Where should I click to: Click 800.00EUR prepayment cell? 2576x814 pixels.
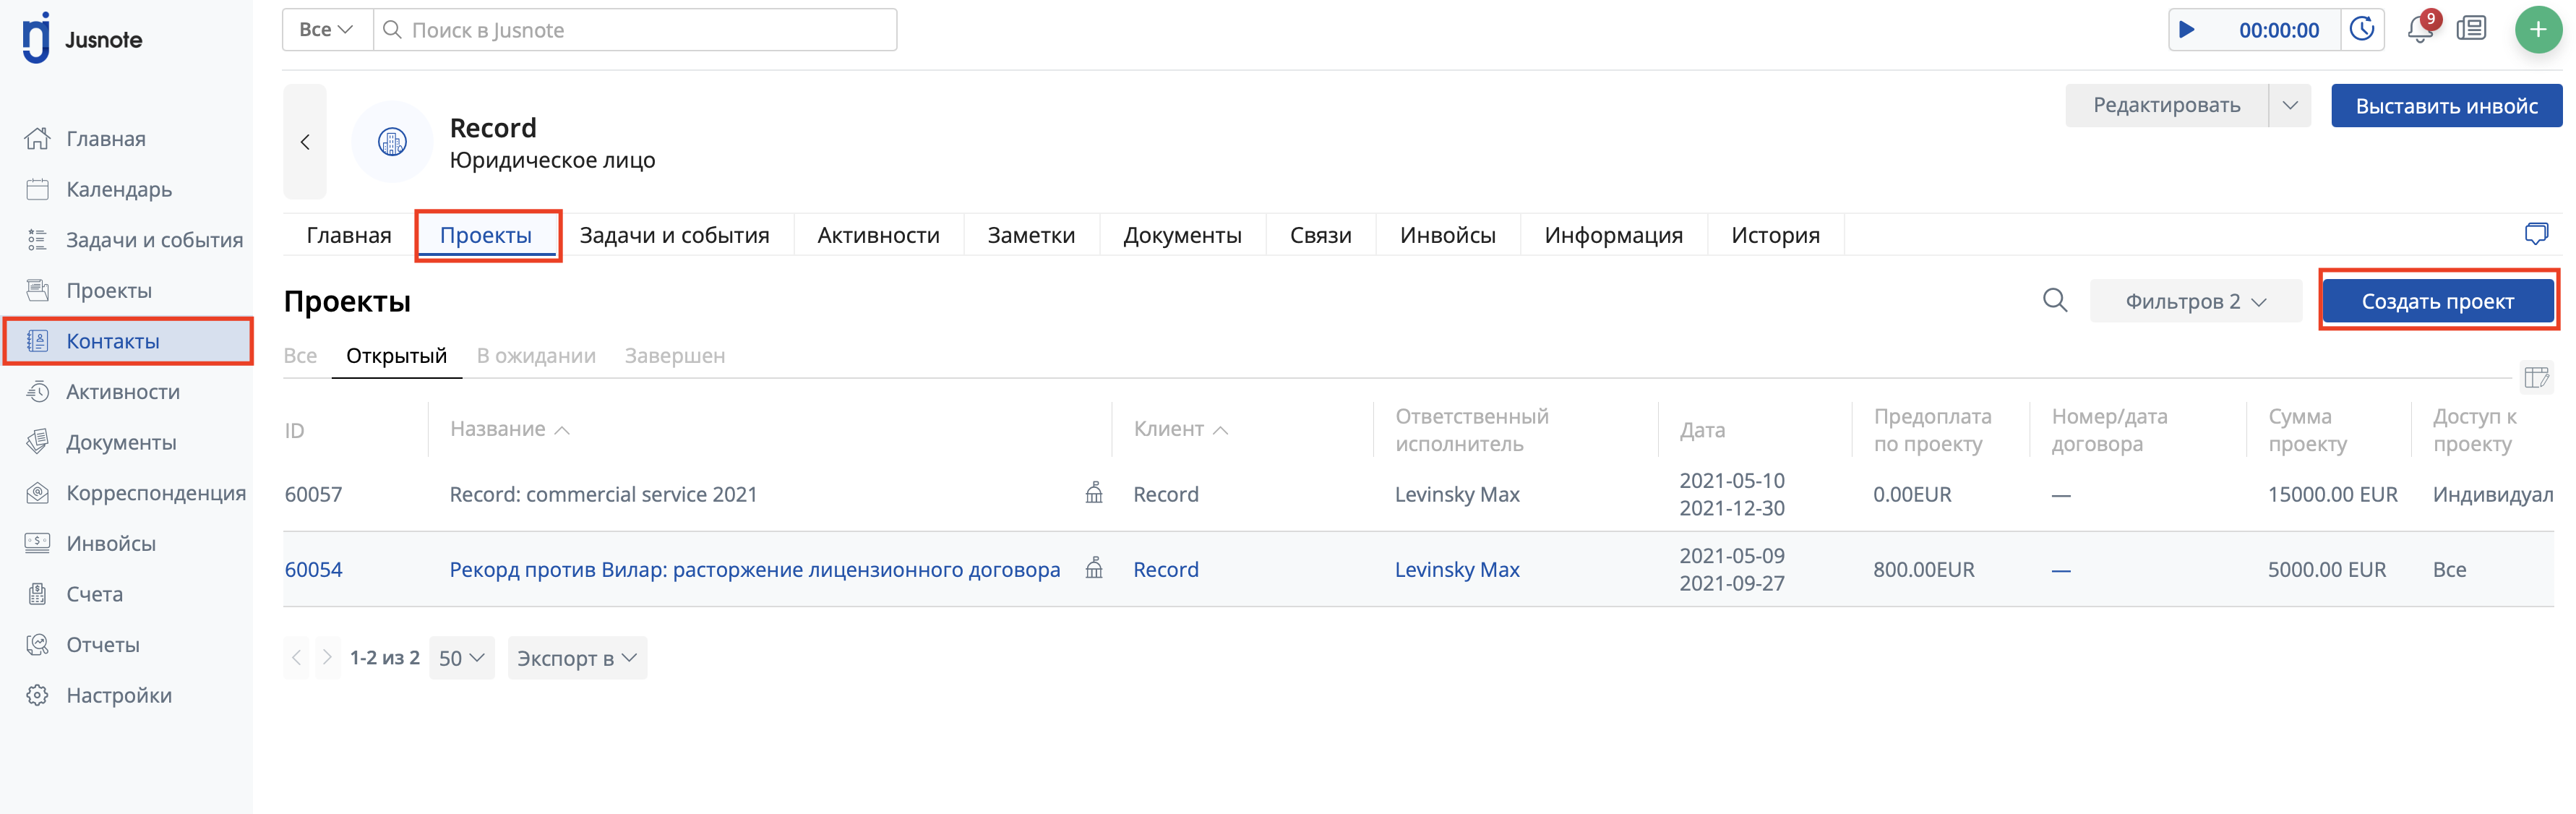click(x=1923, y=569)
